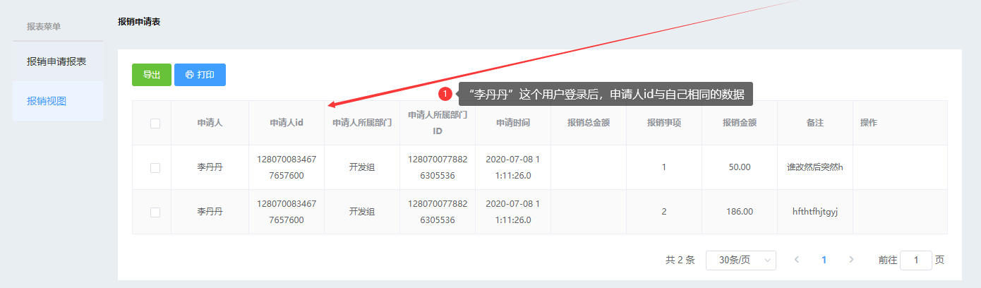Click the 共 2 条 total count text
This screenshot has height=288, width=981.
click(x=680, y=260)
